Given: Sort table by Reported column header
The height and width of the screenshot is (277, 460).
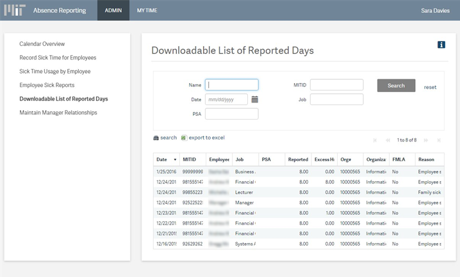Looking at the screenshot, I should click(298, 159).
